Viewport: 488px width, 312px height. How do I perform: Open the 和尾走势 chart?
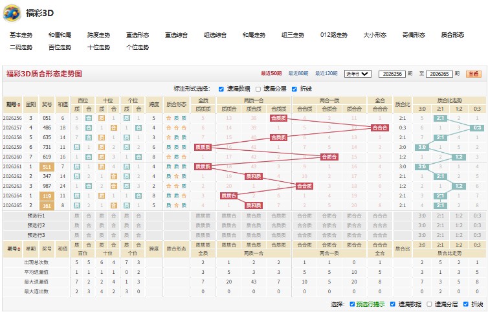(254, 35)
